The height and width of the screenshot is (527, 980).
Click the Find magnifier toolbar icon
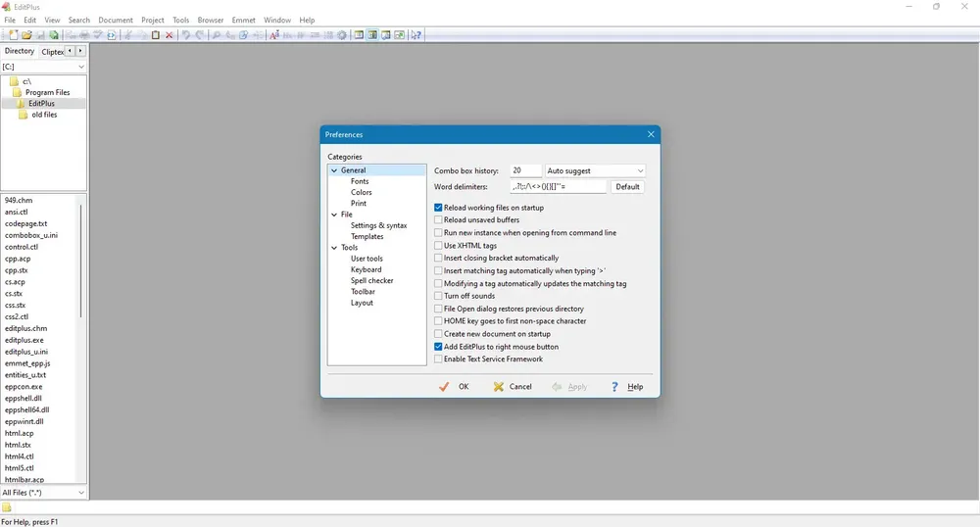tap(217, 35)
